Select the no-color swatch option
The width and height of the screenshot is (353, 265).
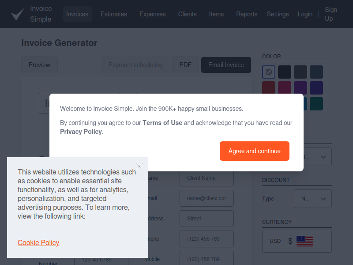point(269,72)
